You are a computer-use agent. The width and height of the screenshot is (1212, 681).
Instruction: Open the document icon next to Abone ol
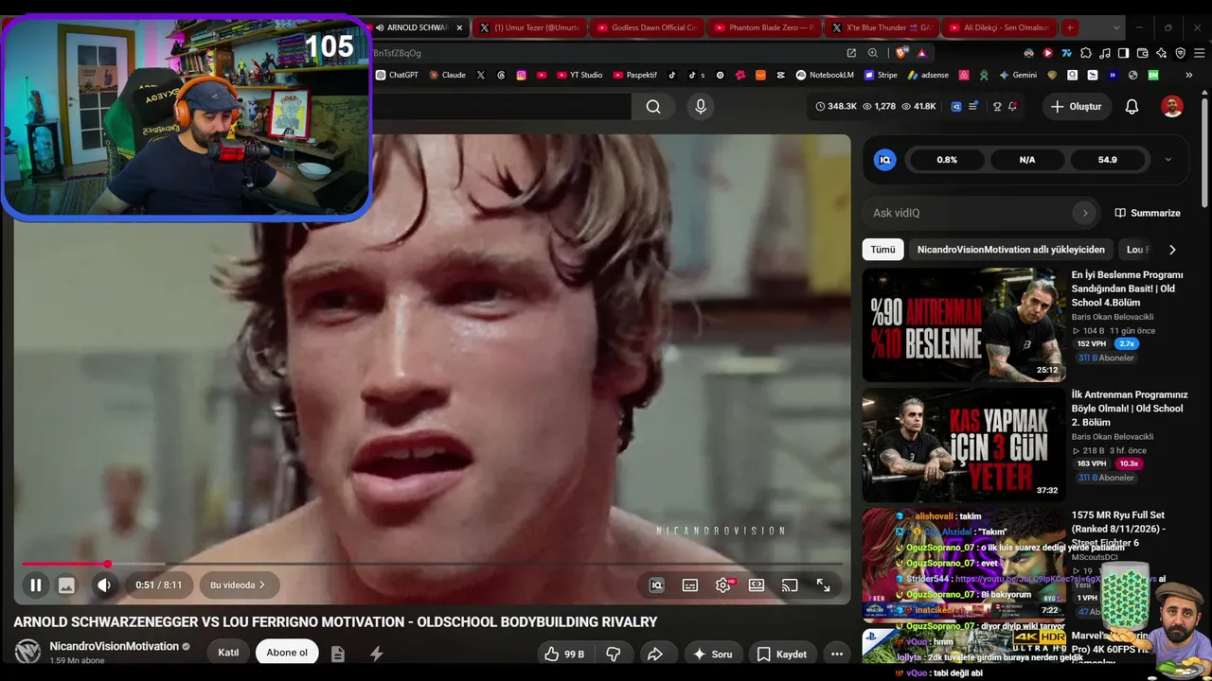[338, 654]
